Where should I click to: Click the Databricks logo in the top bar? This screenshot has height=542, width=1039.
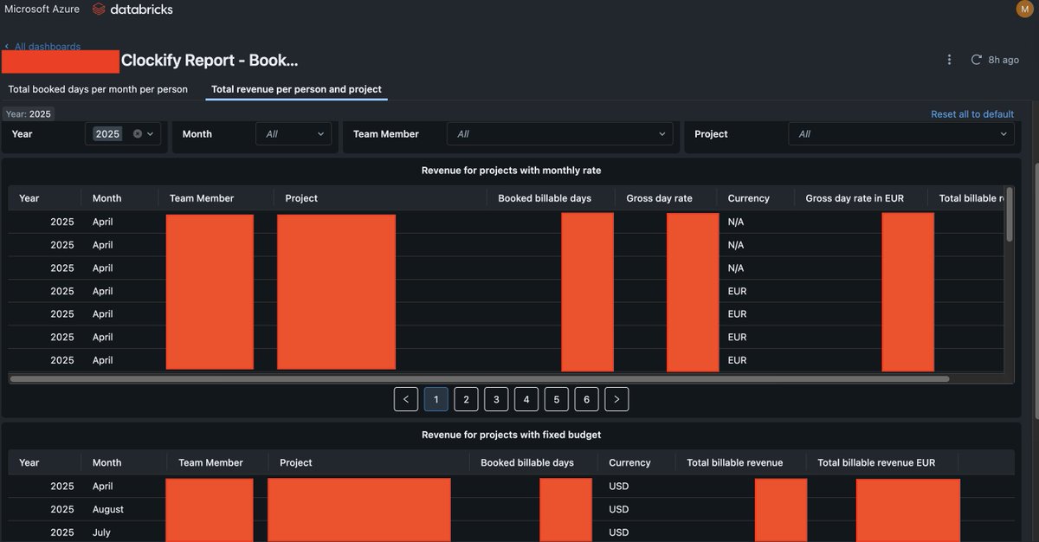(130, 9)
